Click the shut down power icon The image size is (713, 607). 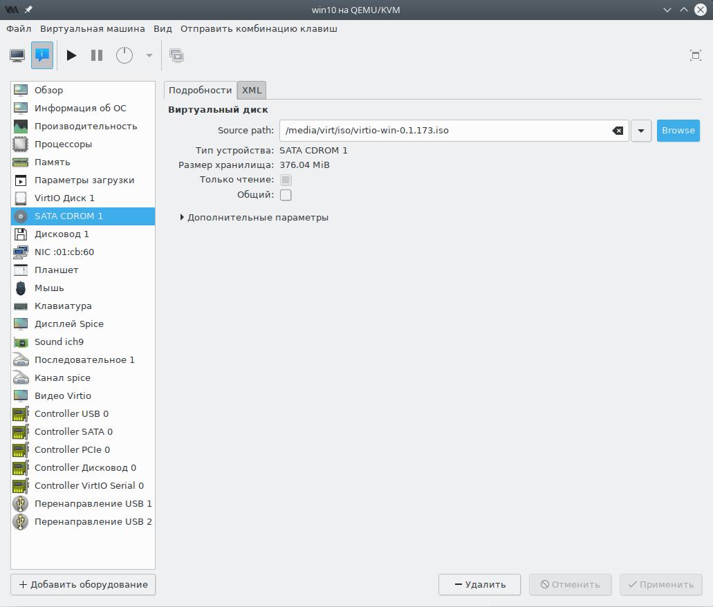pos(124,55)
